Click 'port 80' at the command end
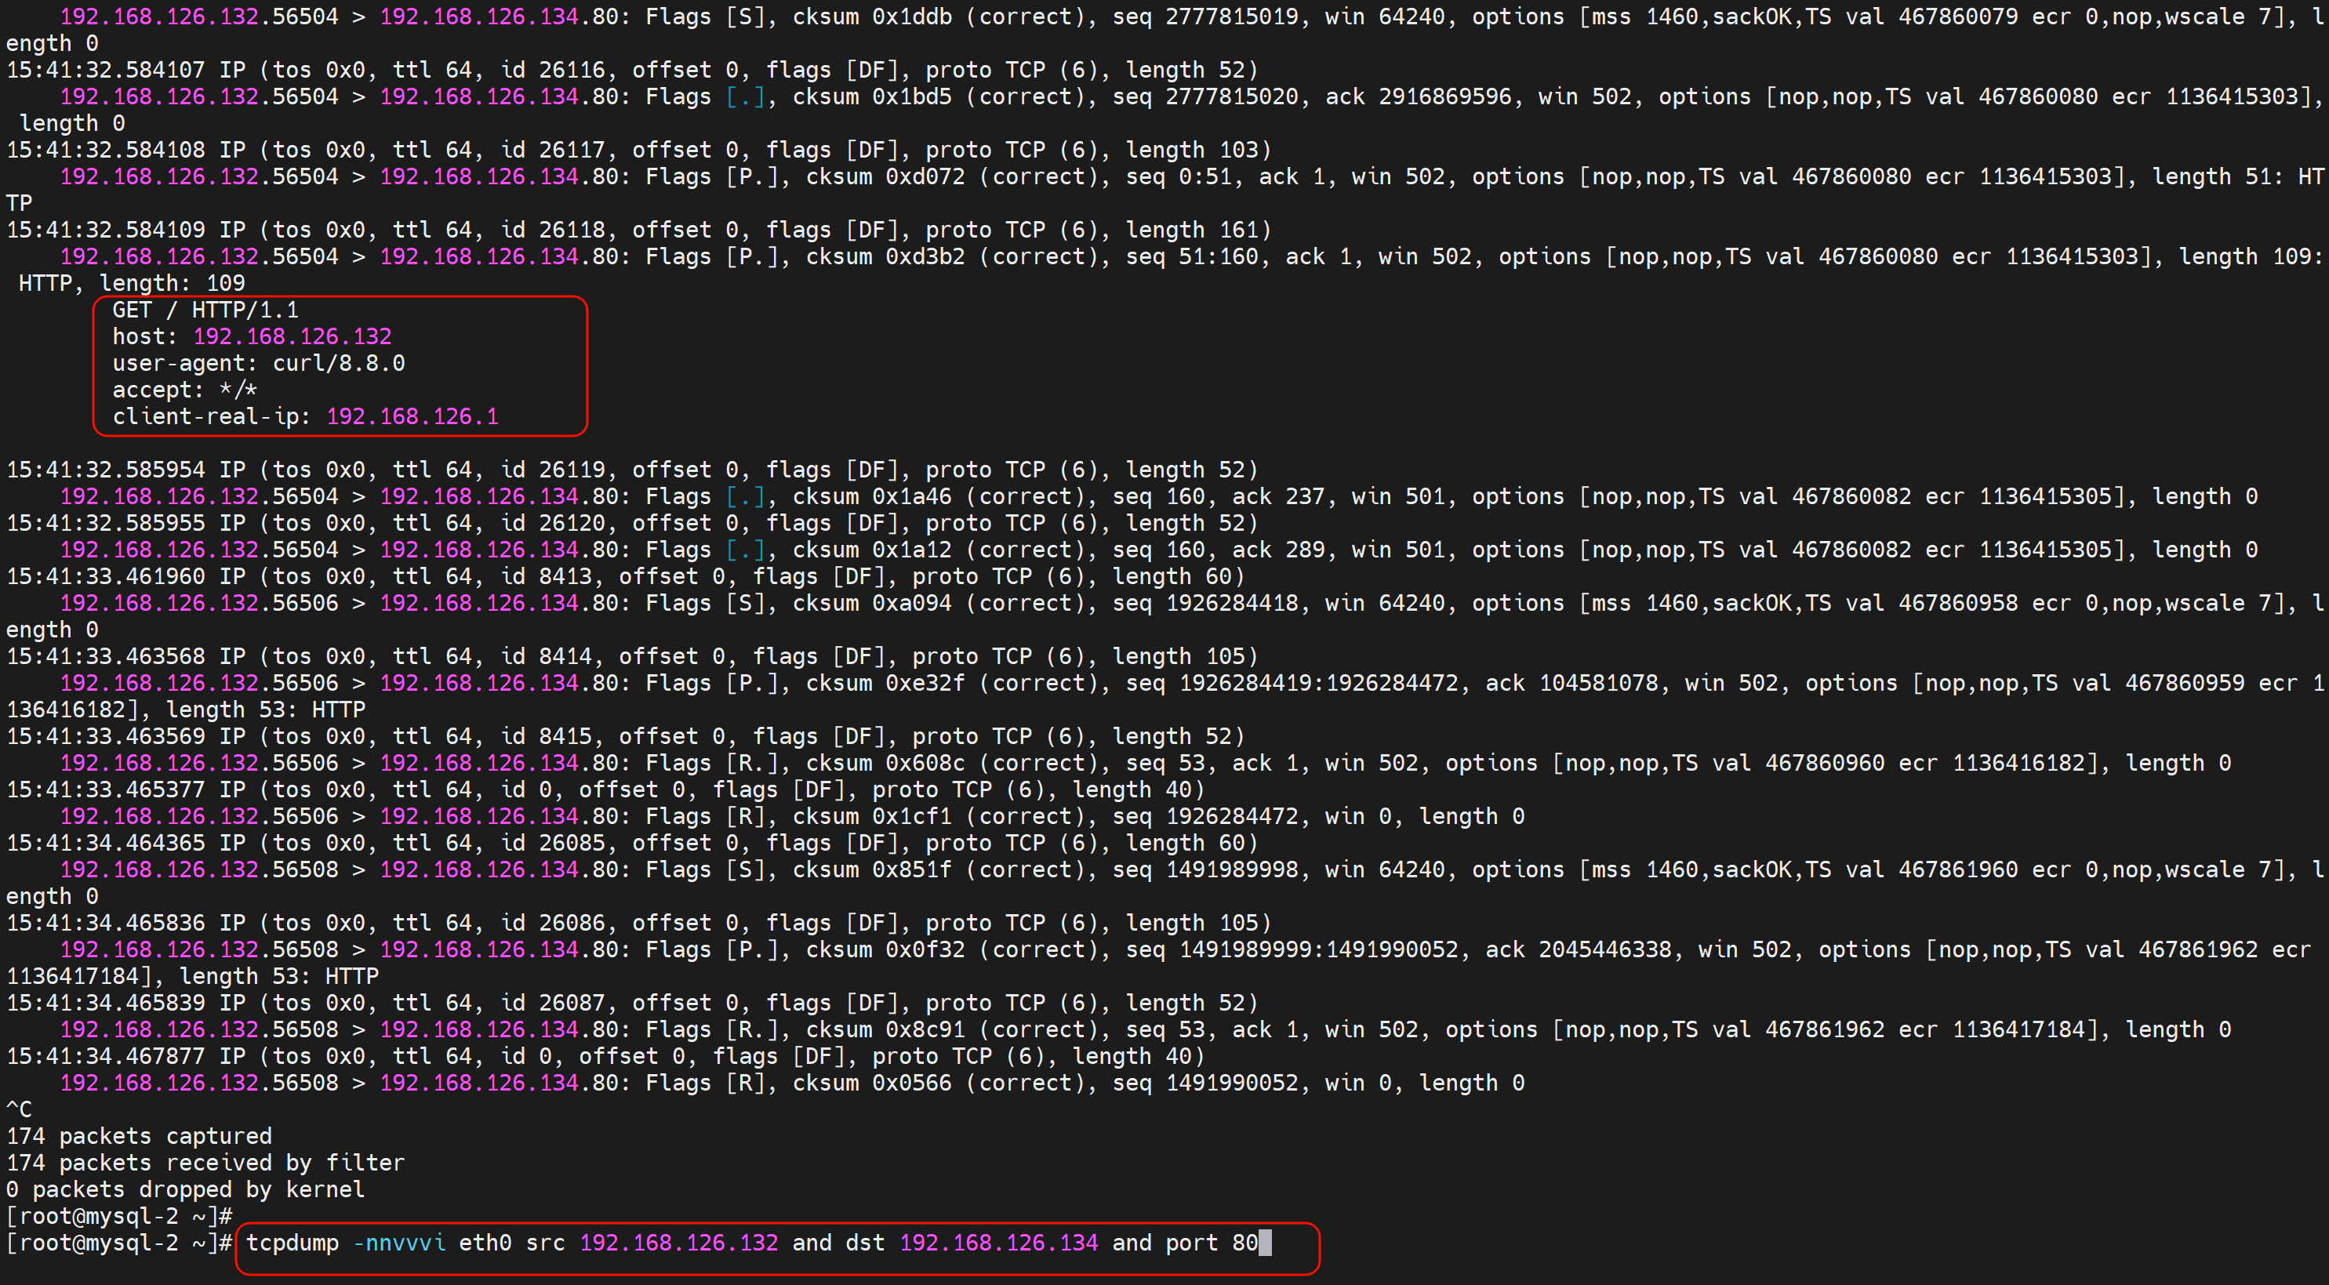 [x=1212, y=1243]
